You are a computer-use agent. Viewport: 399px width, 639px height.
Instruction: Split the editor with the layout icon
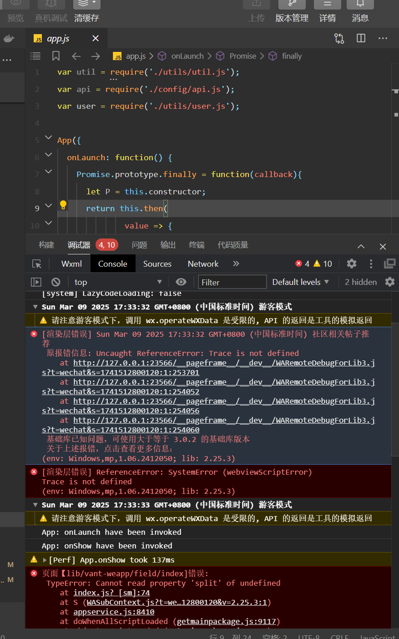tap(361, 38)
